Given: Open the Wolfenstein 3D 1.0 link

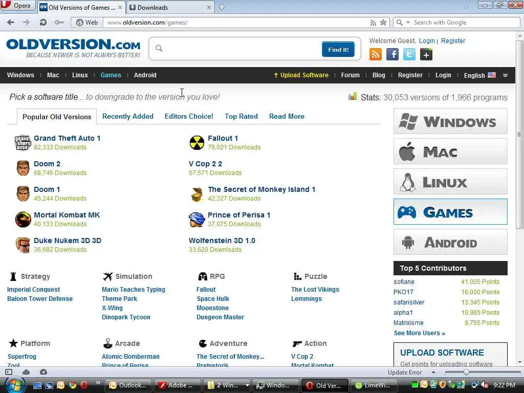Looking at the screenshot, I should click(222, 241).
